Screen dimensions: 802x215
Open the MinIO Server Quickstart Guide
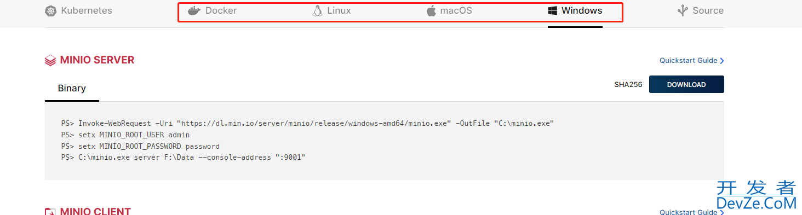point(692,61)
